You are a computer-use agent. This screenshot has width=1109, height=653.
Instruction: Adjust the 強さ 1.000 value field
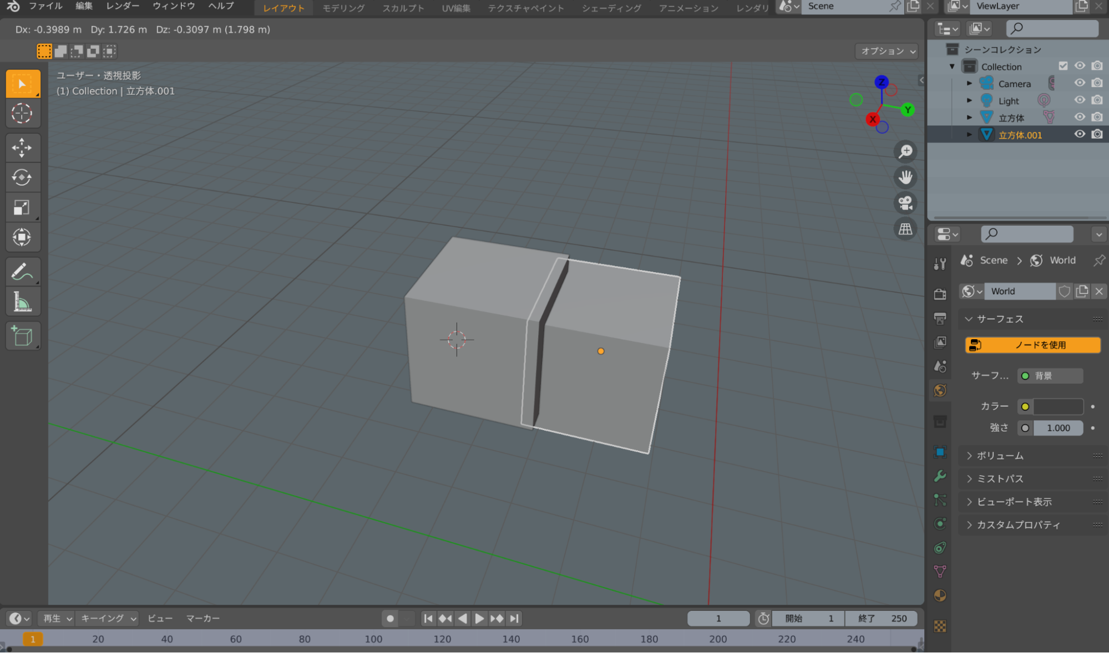pyautogui.click(x=1057, y=428)
